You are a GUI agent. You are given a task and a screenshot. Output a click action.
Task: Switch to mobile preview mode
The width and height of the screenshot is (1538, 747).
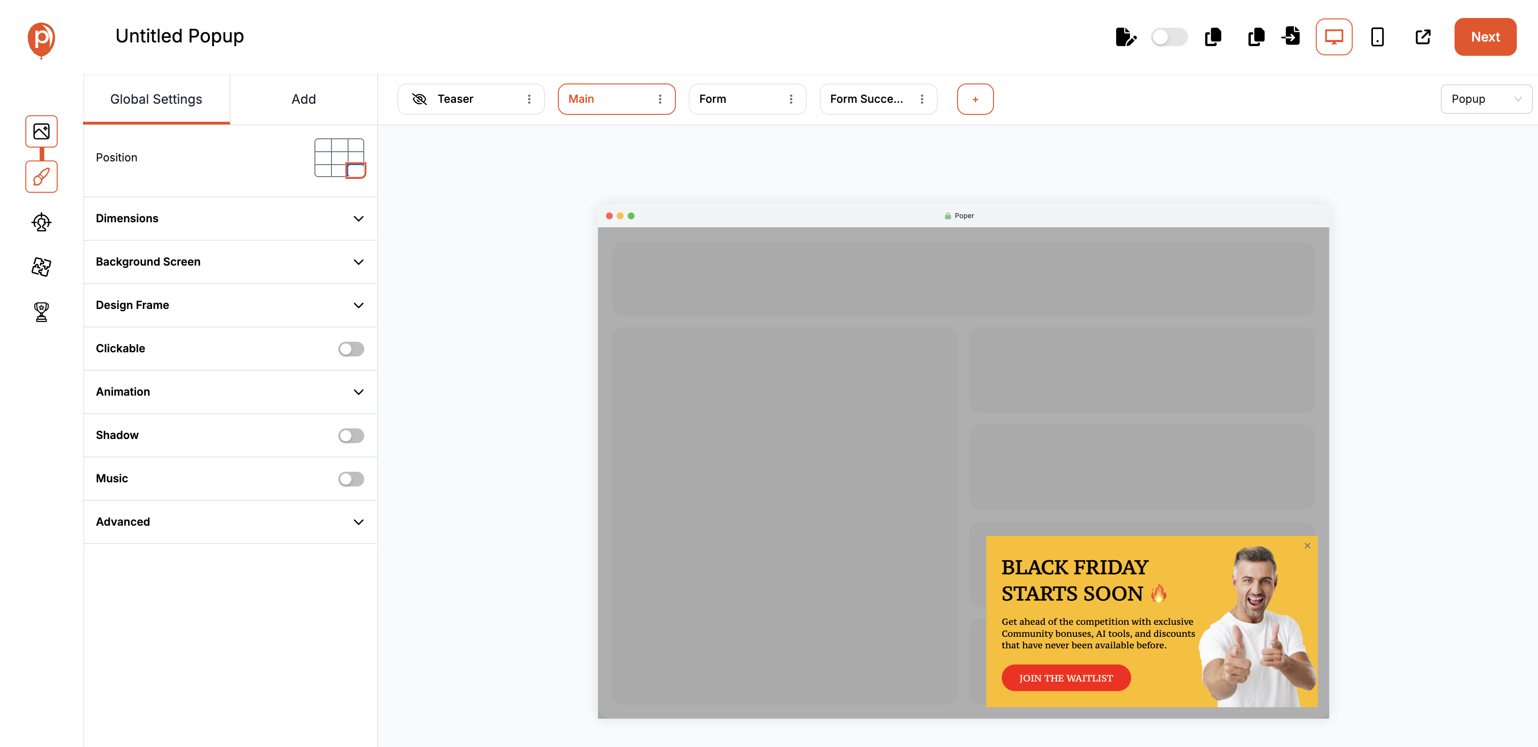pos(1378,36)
